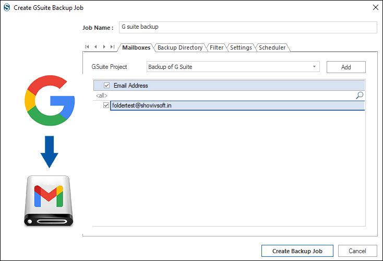Screen dimensions: 383x261
Task: Click the search magnifier icon in the filter row
Action: coord(360,96)
